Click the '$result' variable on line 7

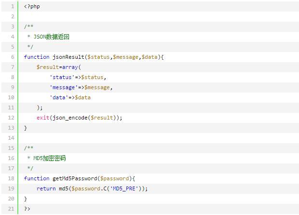(48, 67)
